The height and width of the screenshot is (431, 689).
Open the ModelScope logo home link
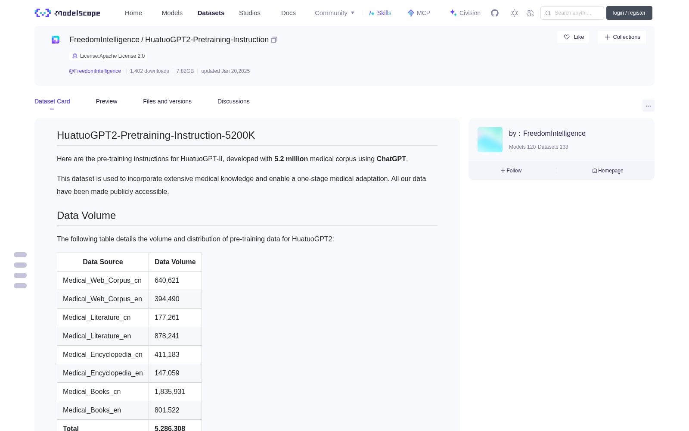click(67, 13)
